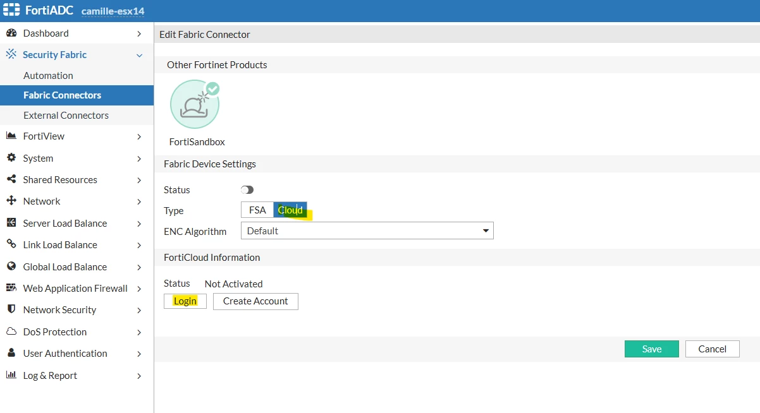
Task: Click the green checkmark badge on FortiSandbox
Action: [x=213, y=88]
